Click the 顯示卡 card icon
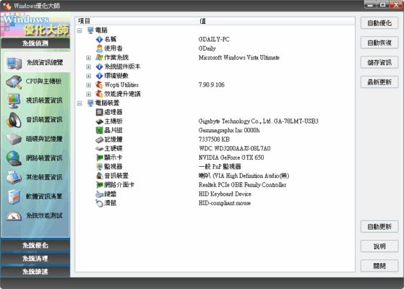The image size is (404, 289). coord(99,158)
